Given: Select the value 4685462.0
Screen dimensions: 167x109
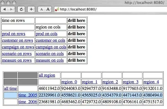Looking at the screenshot, I should click(x=71, y=102).
